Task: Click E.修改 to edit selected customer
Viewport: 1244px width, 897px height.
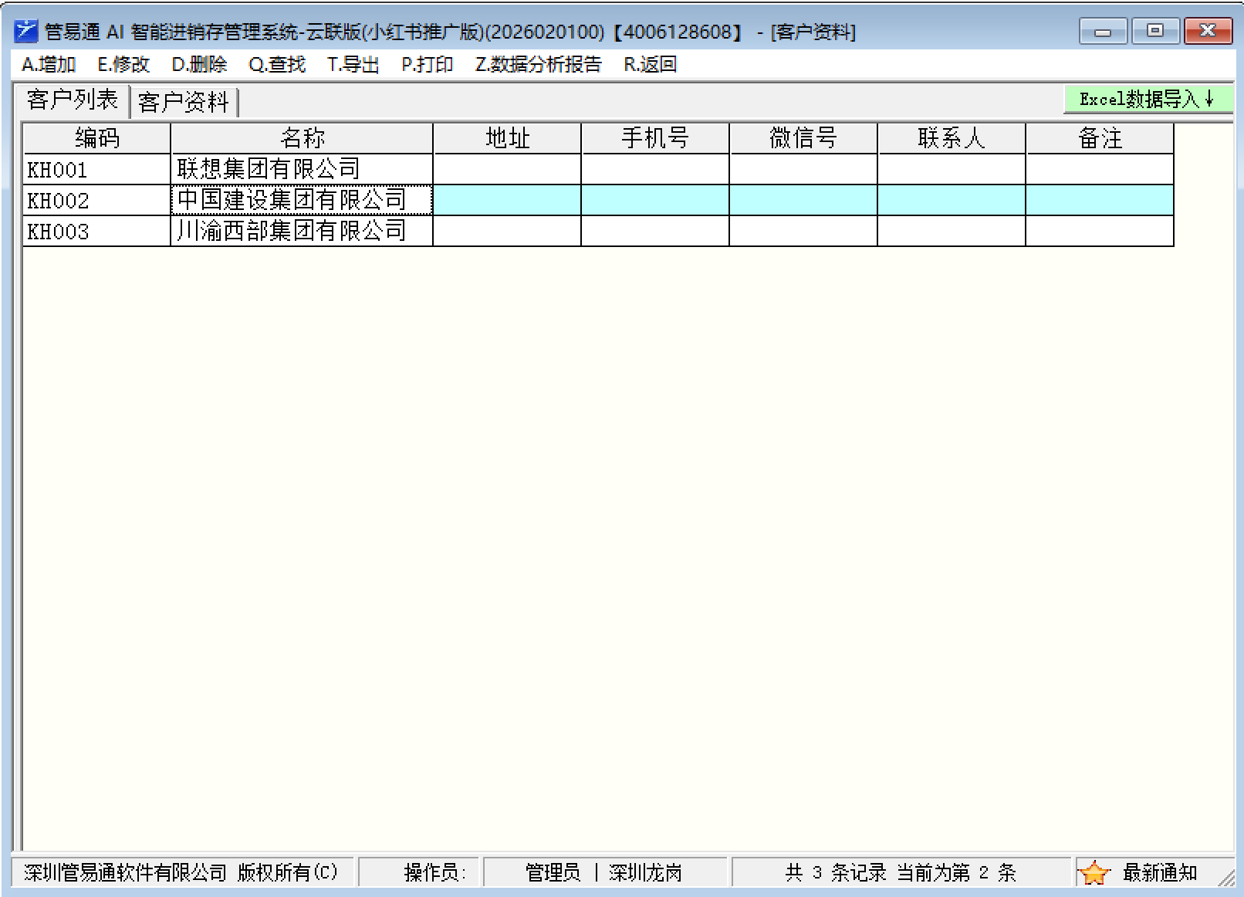Action: point(123,65)
